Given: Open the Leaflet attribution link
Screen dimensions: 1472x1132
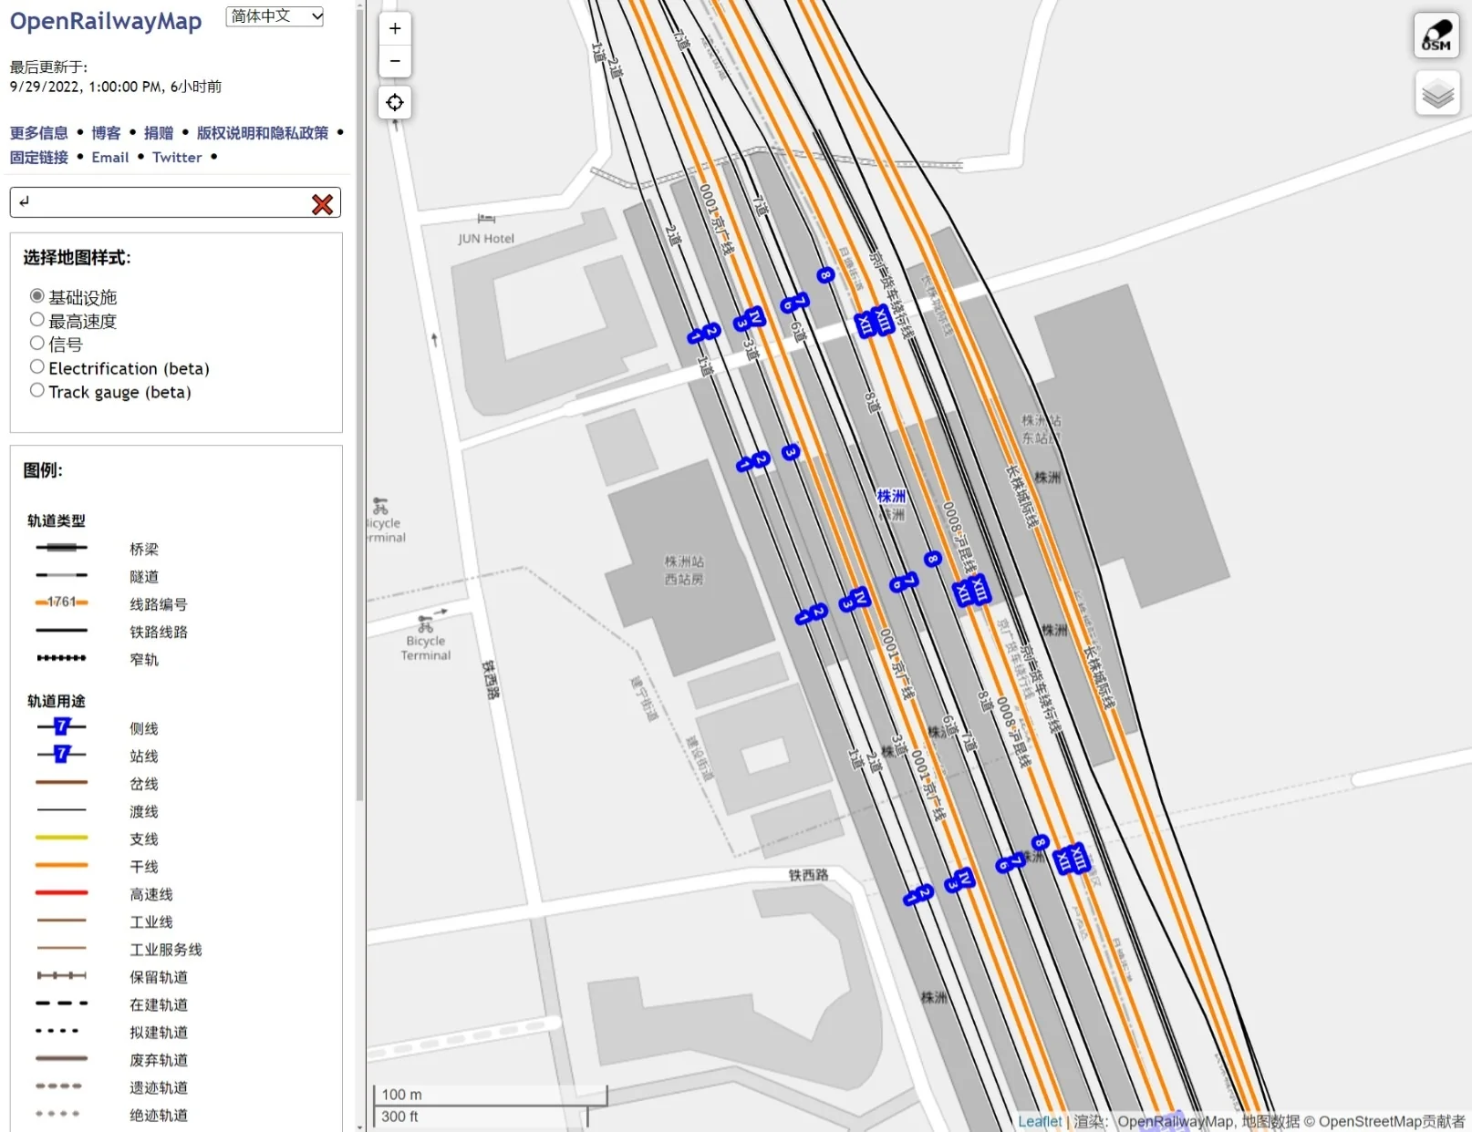Looking at the screenshot, I should [x=1040, y=1122].
